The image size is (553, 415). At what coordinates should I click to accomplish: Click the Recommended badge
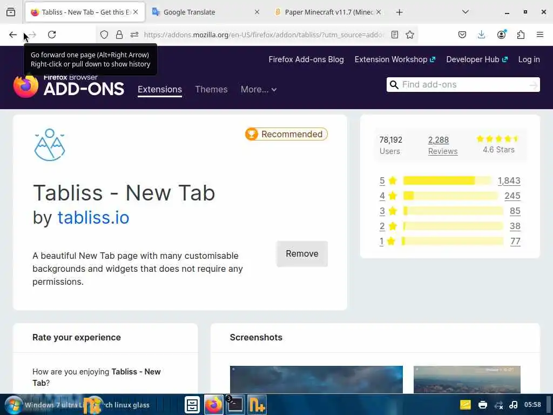click(x=286, y=134)
